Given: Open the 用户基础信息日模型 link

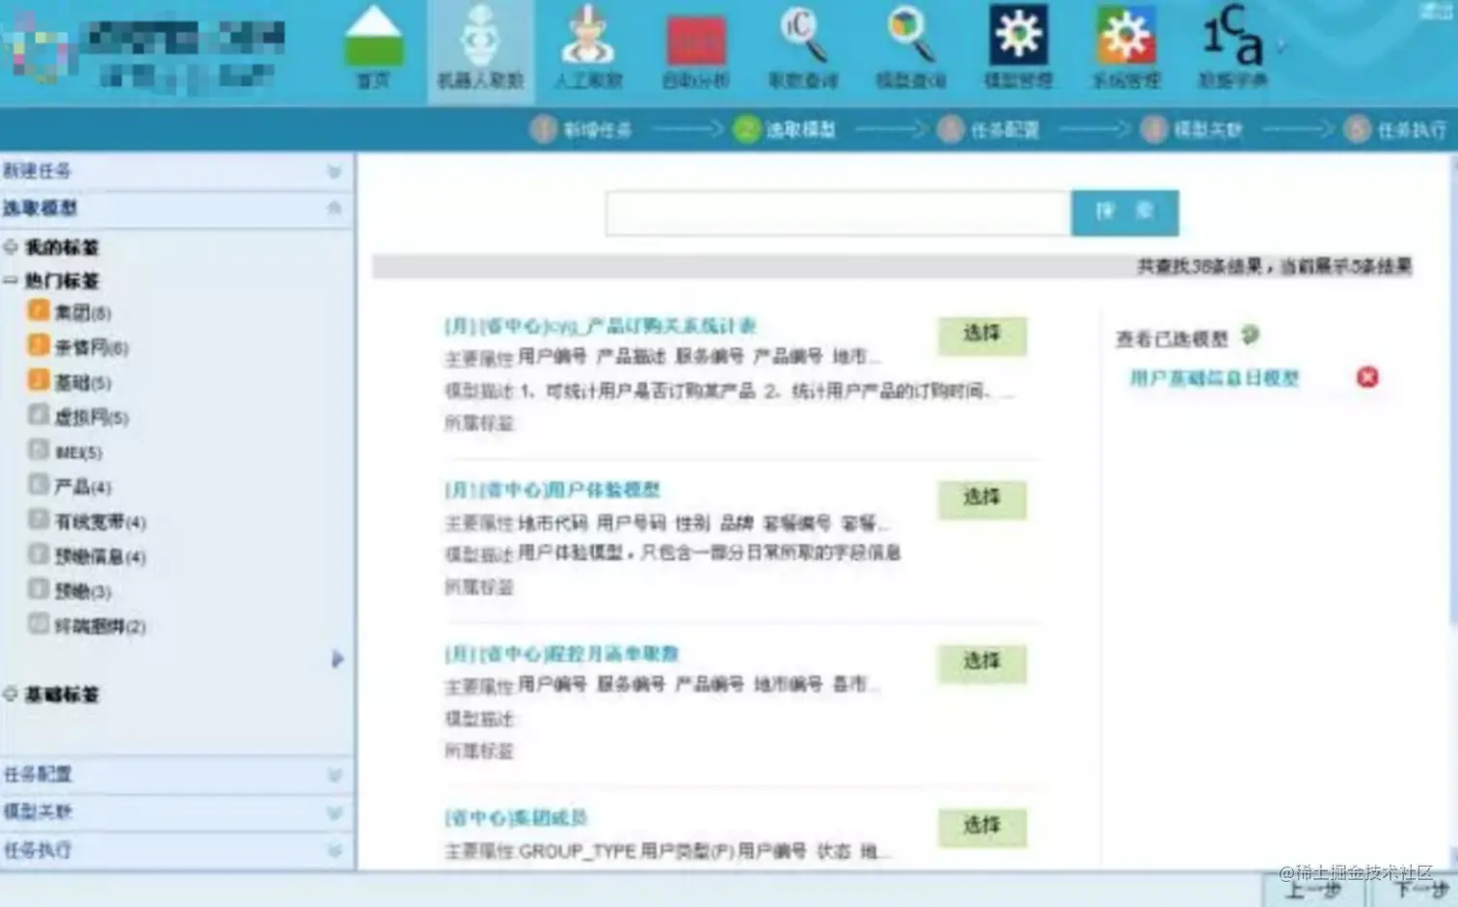Looking at the screenshot, I should (1213, 379).
